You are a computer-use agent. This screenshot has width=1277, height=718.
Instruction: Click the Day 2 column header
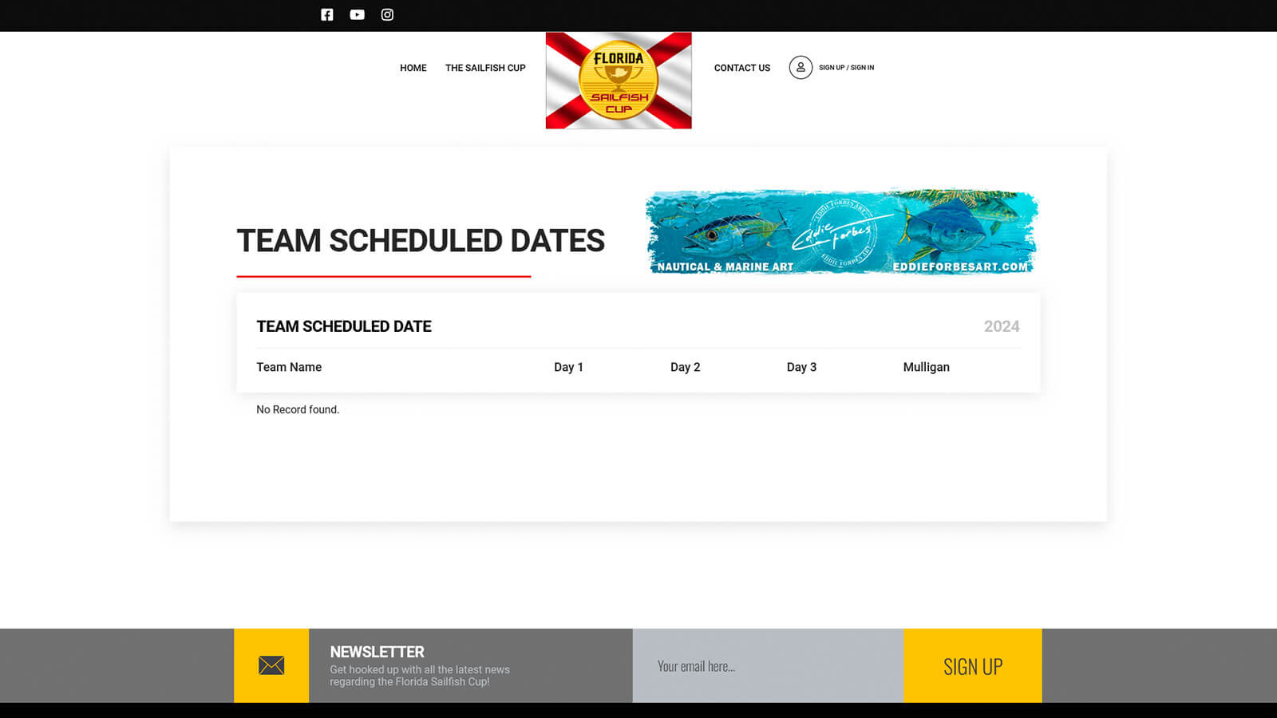pos(685,367)
